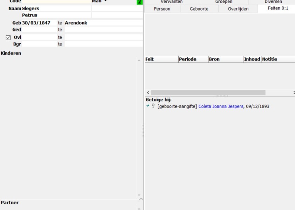Click left arrow of Feiten horizontal scrollbar
The height and width of the screenshot is (210, 295).
click(x=148, y=93)
